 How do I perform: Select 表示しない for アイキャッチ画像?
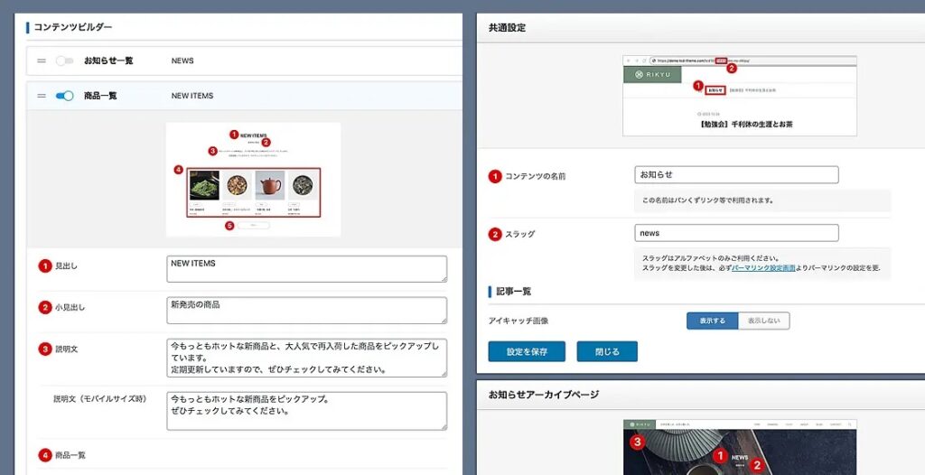764,321
